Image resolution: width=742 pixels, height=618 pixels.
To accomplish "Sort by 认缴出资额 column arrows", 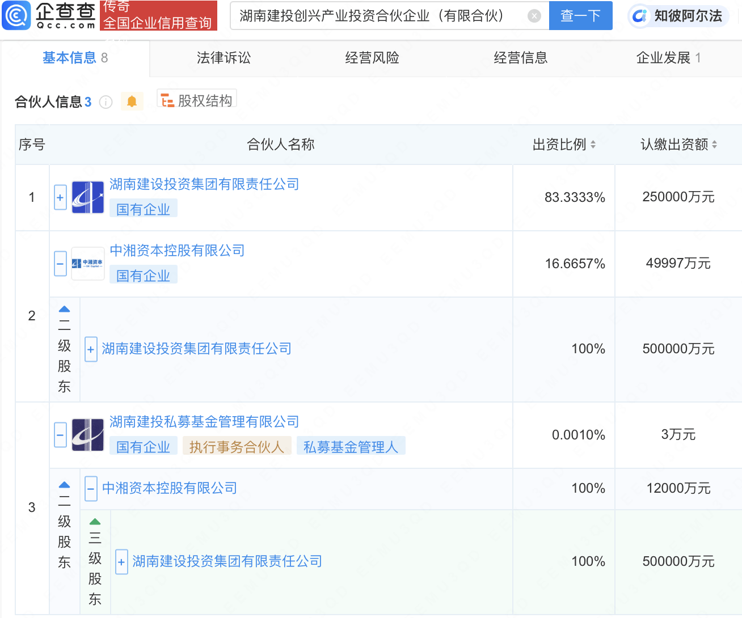I will [x=714, y=145].
